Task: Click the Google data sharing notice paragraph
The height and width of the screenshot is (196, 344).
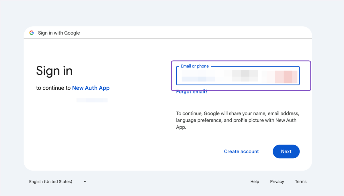Action: click(x=238, y=120)
